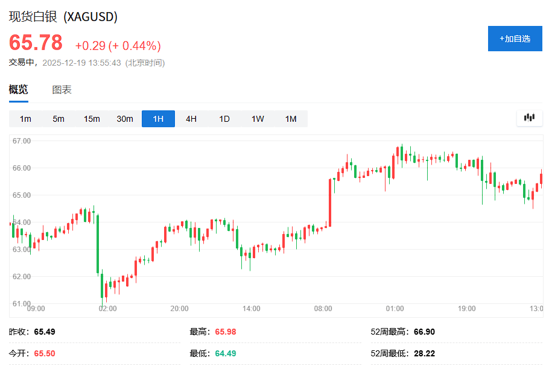The image size is (549, 366).
Task: Choose the 15m interval option
Action: coord(92,119)
